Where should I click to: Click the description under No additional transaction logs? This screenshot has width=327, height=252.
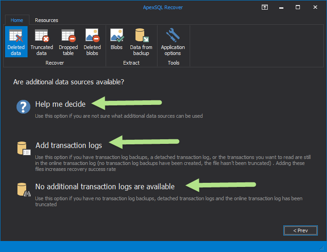(x=169, y=201)
